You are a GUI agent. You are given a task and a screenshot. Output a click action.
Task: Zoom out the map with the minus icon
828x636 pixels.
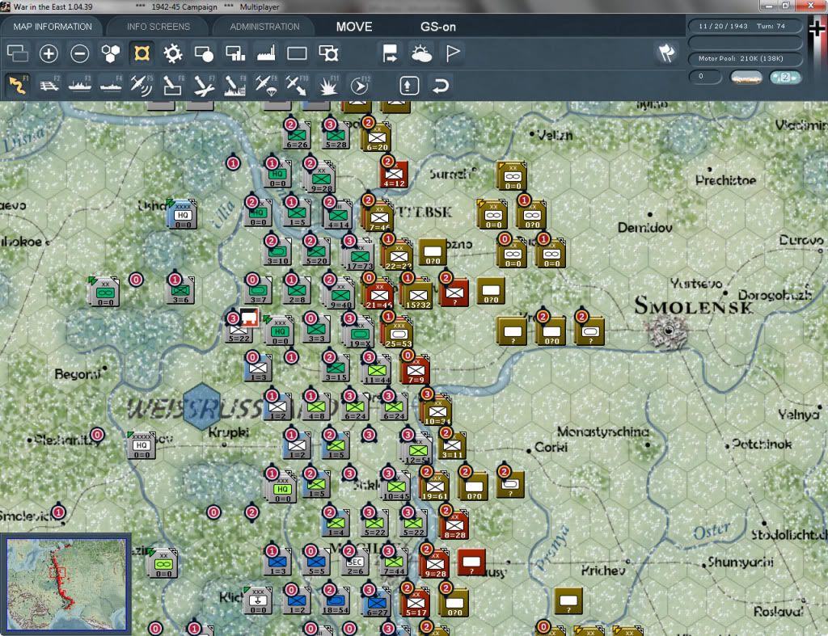80,53
